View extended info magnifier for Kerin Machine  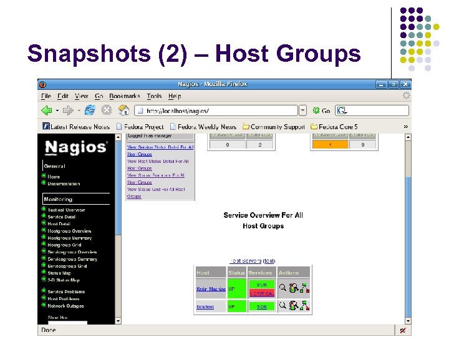pyautogui.click(x=282, y=288)
